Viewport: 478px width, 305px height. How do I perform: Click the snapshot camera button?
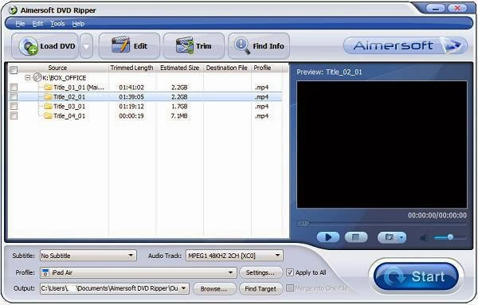(389, 237)
